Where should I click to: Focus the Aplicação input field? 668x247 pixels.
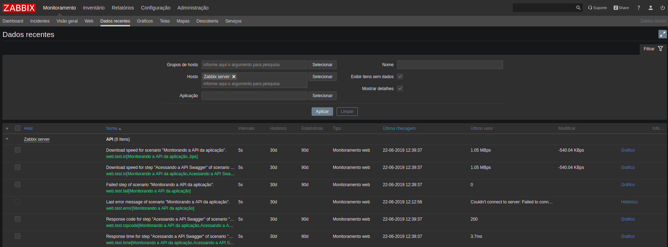(255, 96)
